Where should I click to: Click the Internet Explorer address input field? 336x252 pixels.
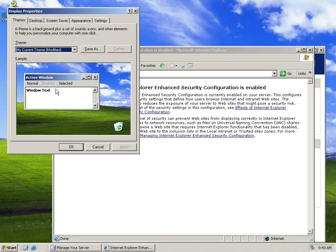(x=206, y=73)
